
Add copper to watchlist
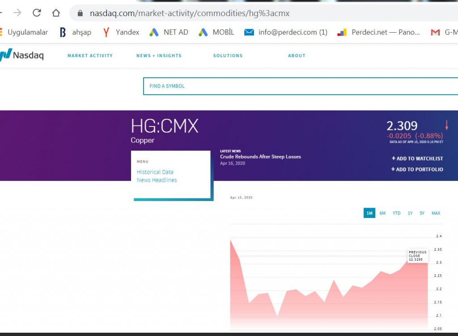click(417, 158)
